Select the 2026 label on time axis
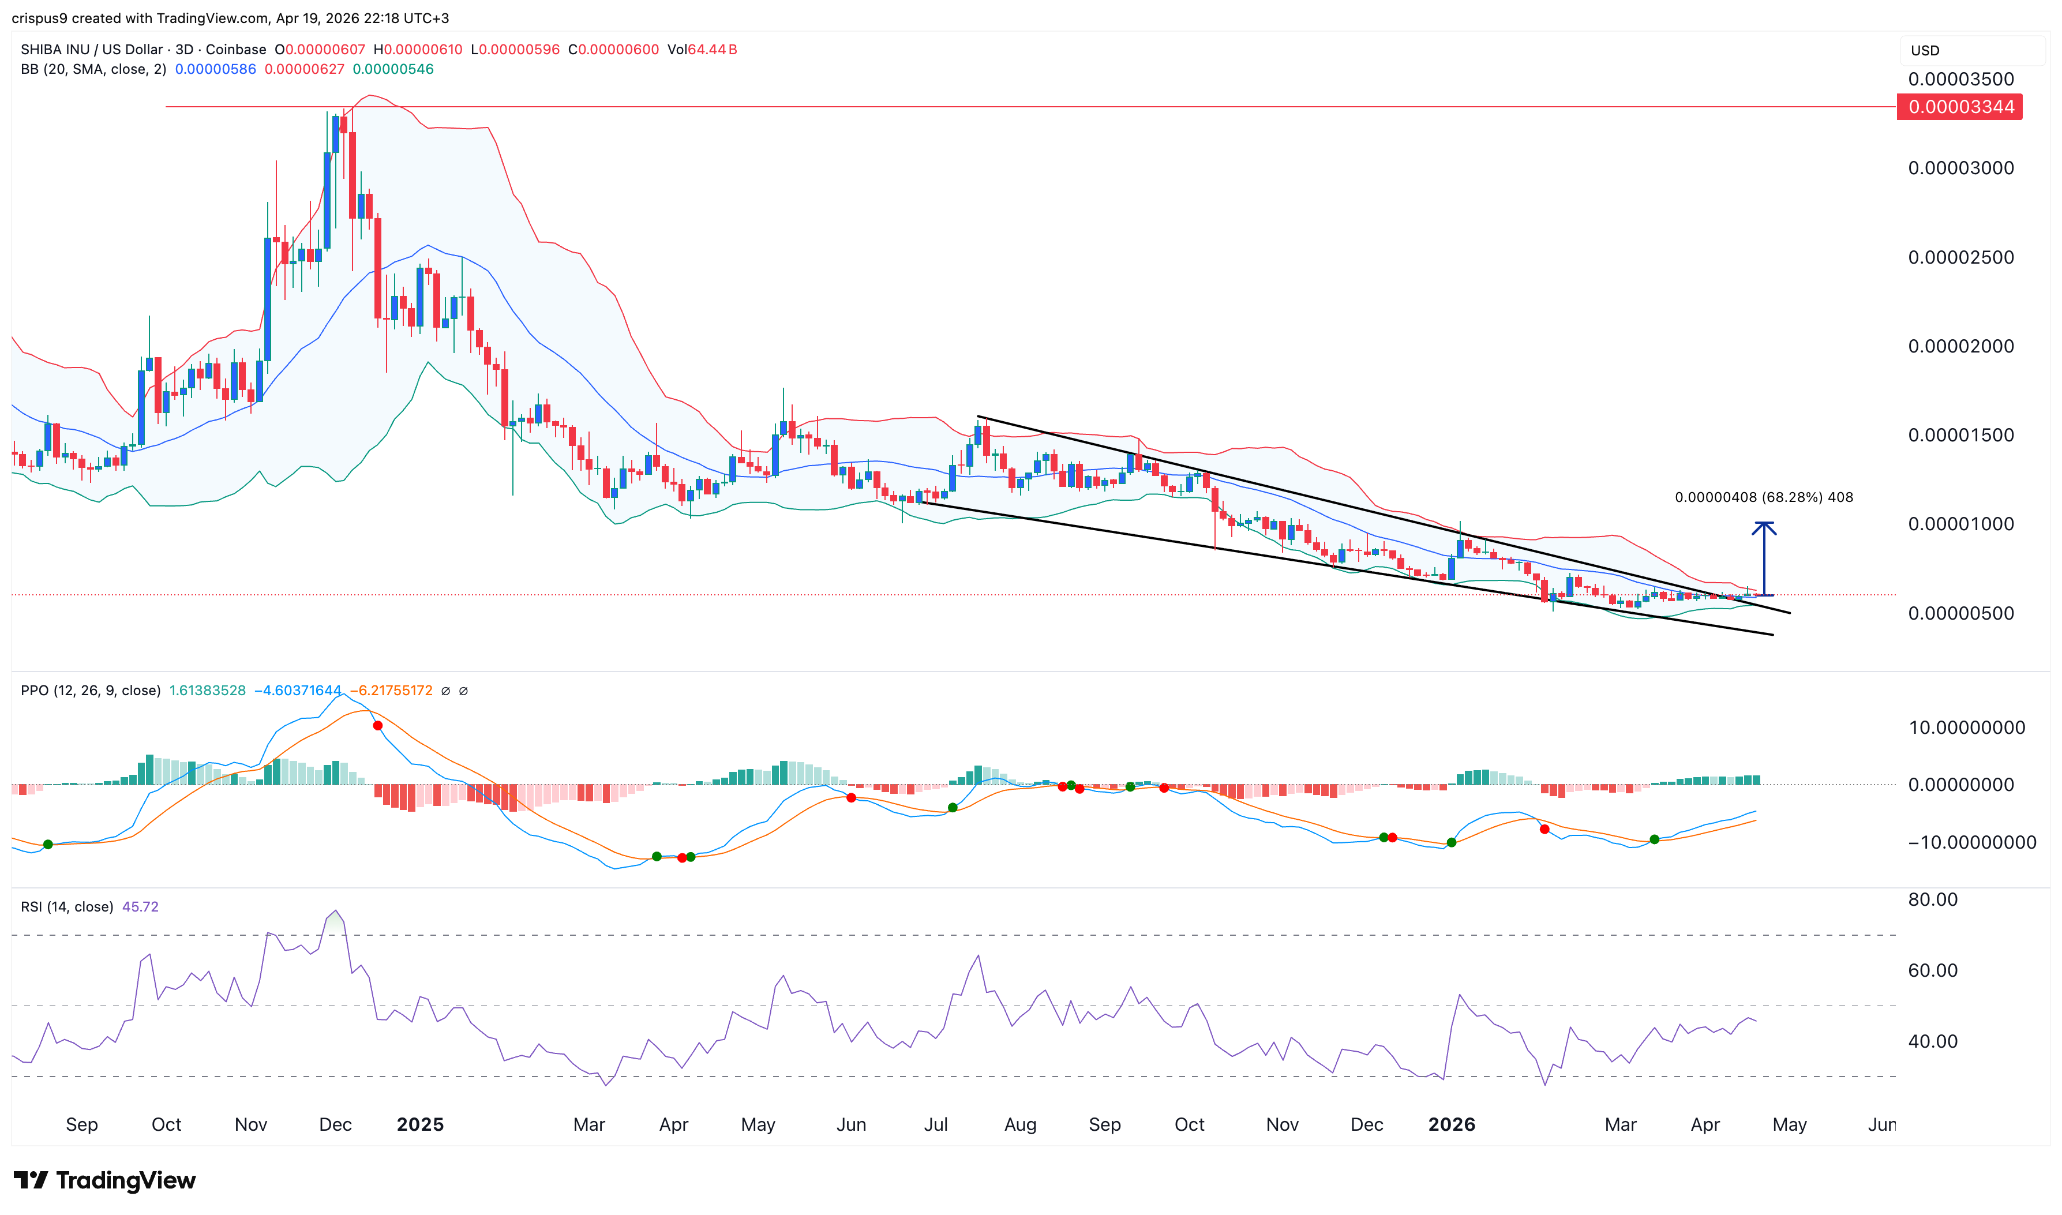The width and height of the screenshot is (2062, 1215). click(x=1452, y=1124)
